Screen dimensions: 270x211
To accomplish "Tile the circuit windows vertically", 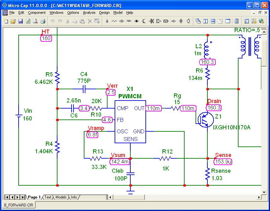I will point(205,21).
